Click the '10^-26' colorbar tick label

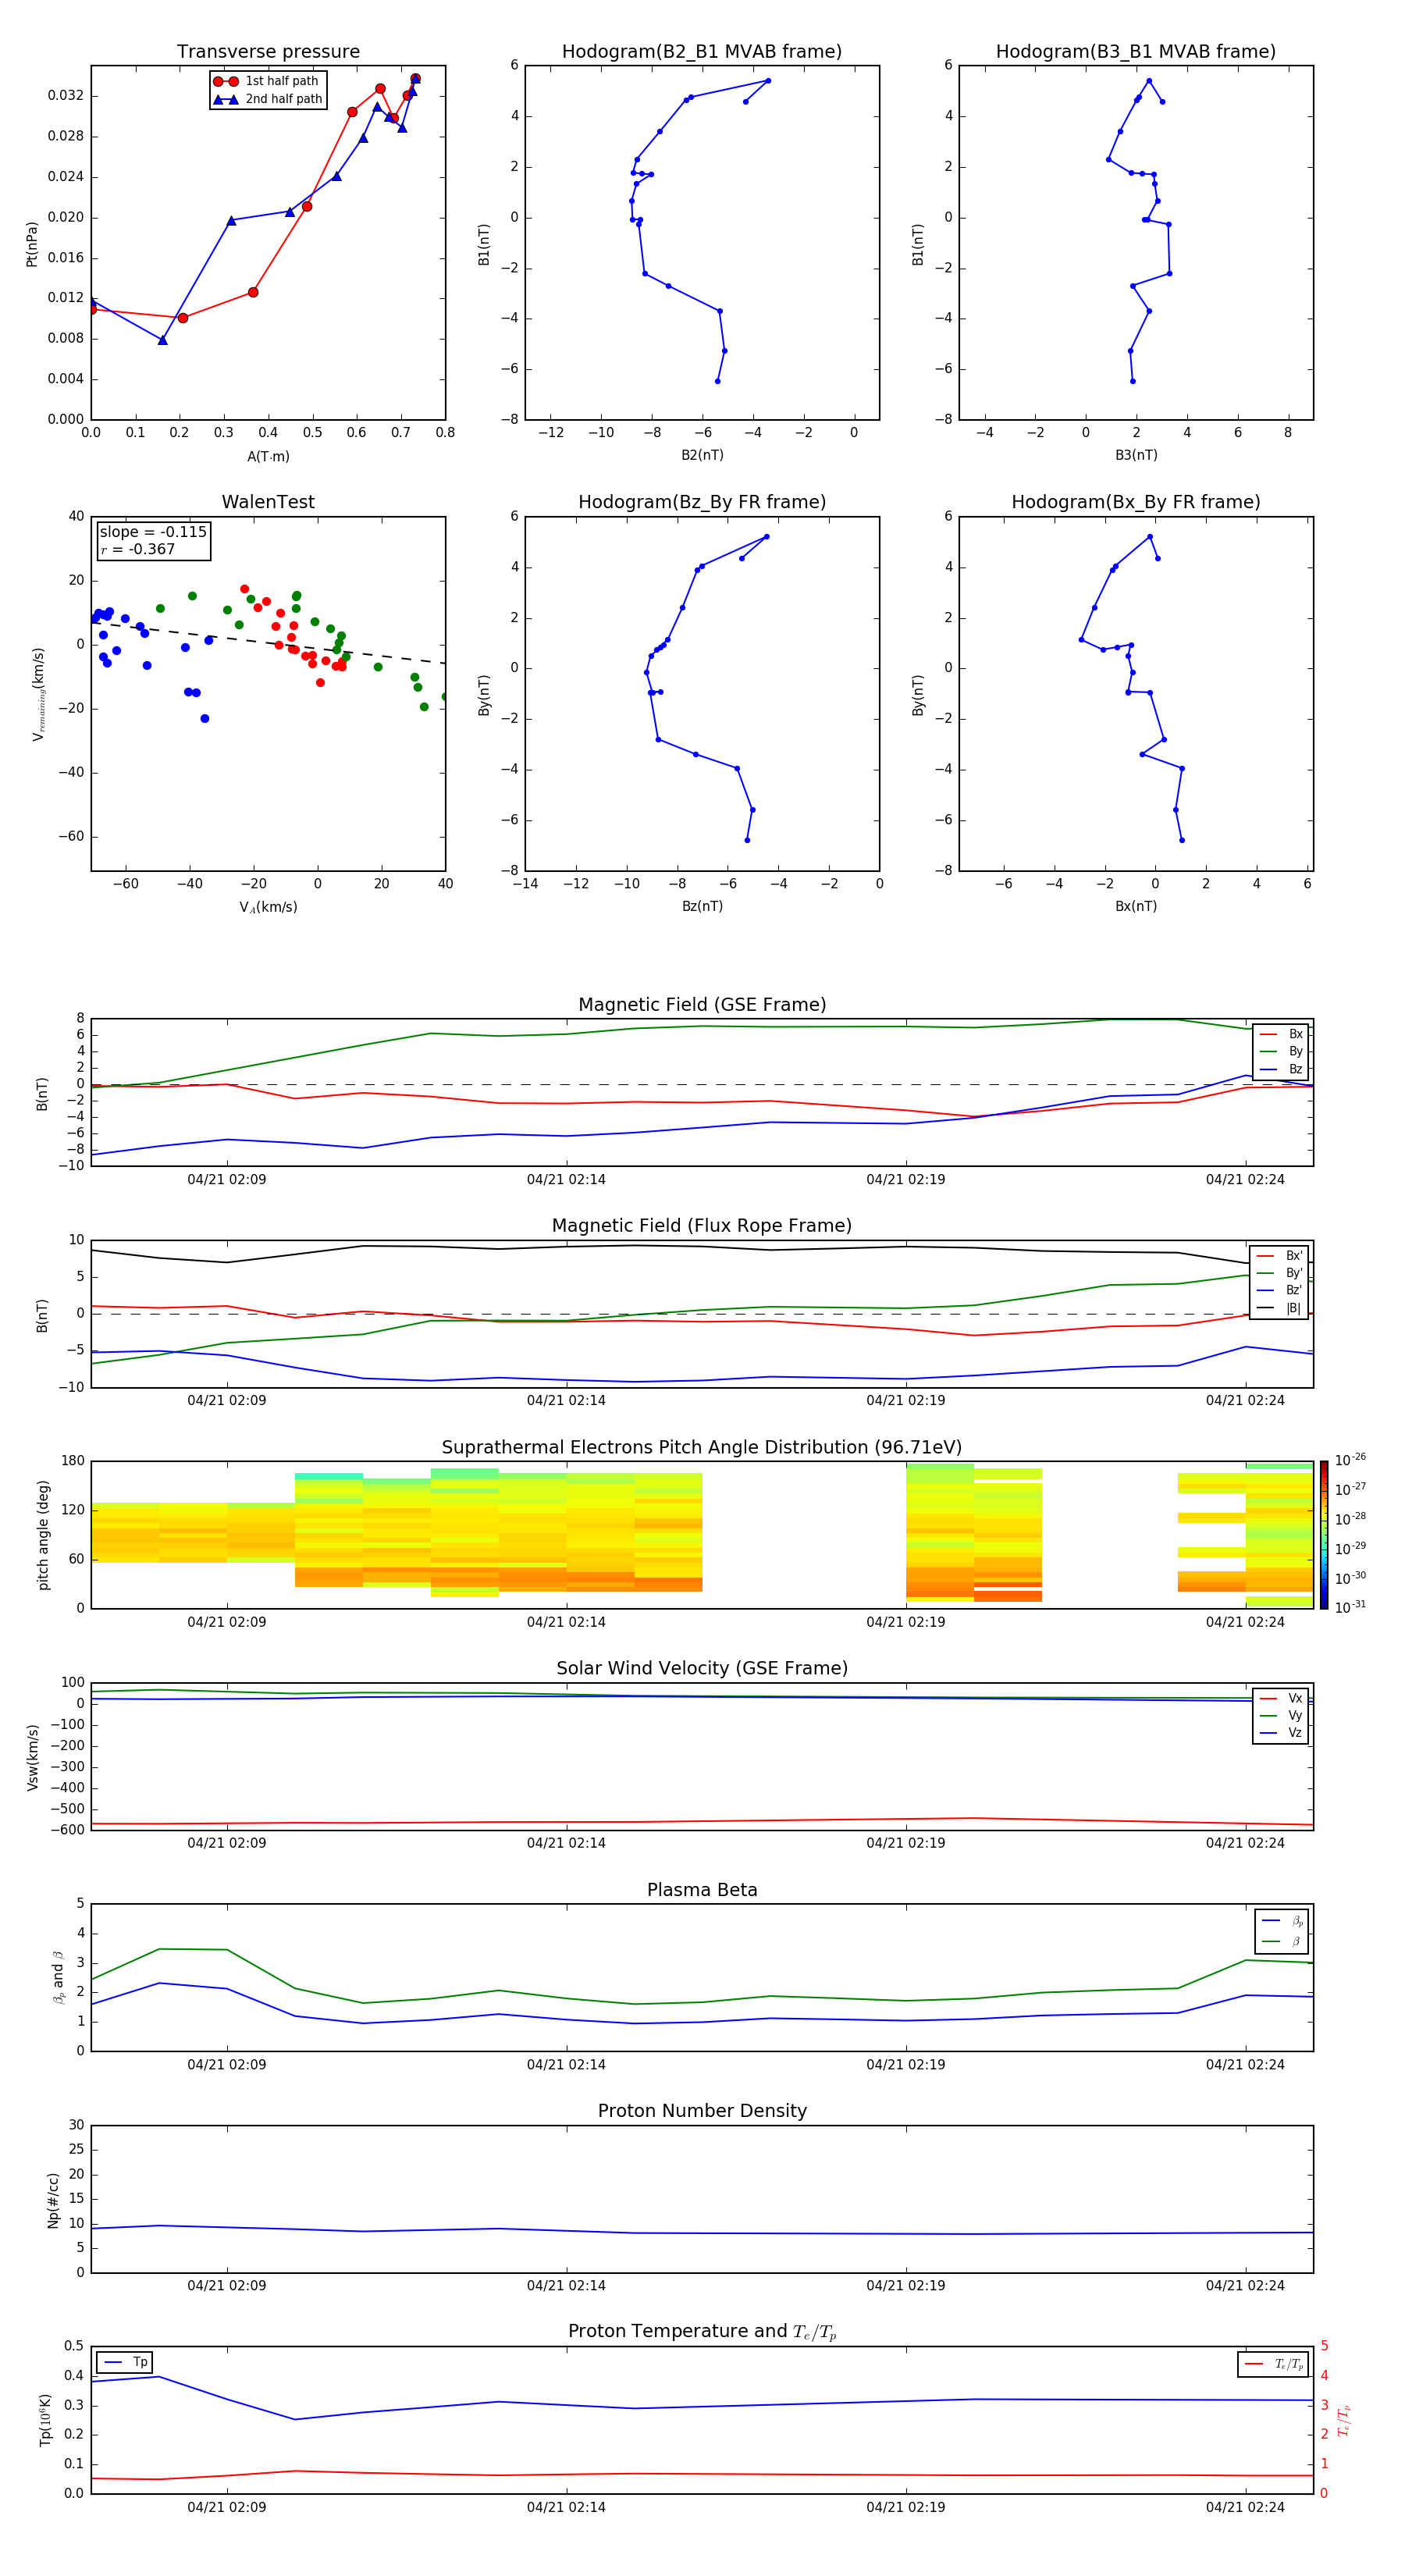(1350, 1460)
